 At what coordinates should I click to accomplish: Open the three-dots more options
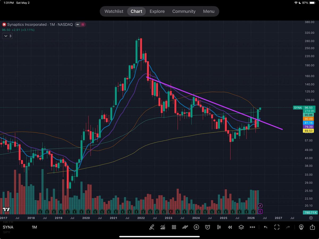point(252,227)
